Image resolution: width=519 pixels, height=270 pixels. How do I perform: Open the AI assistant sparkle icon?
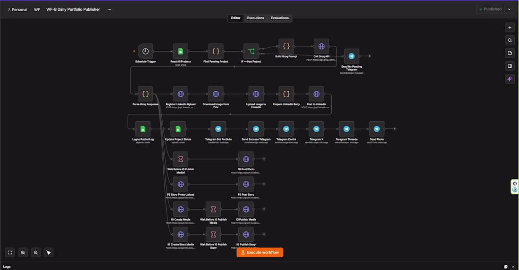click(x=510, y=79)
